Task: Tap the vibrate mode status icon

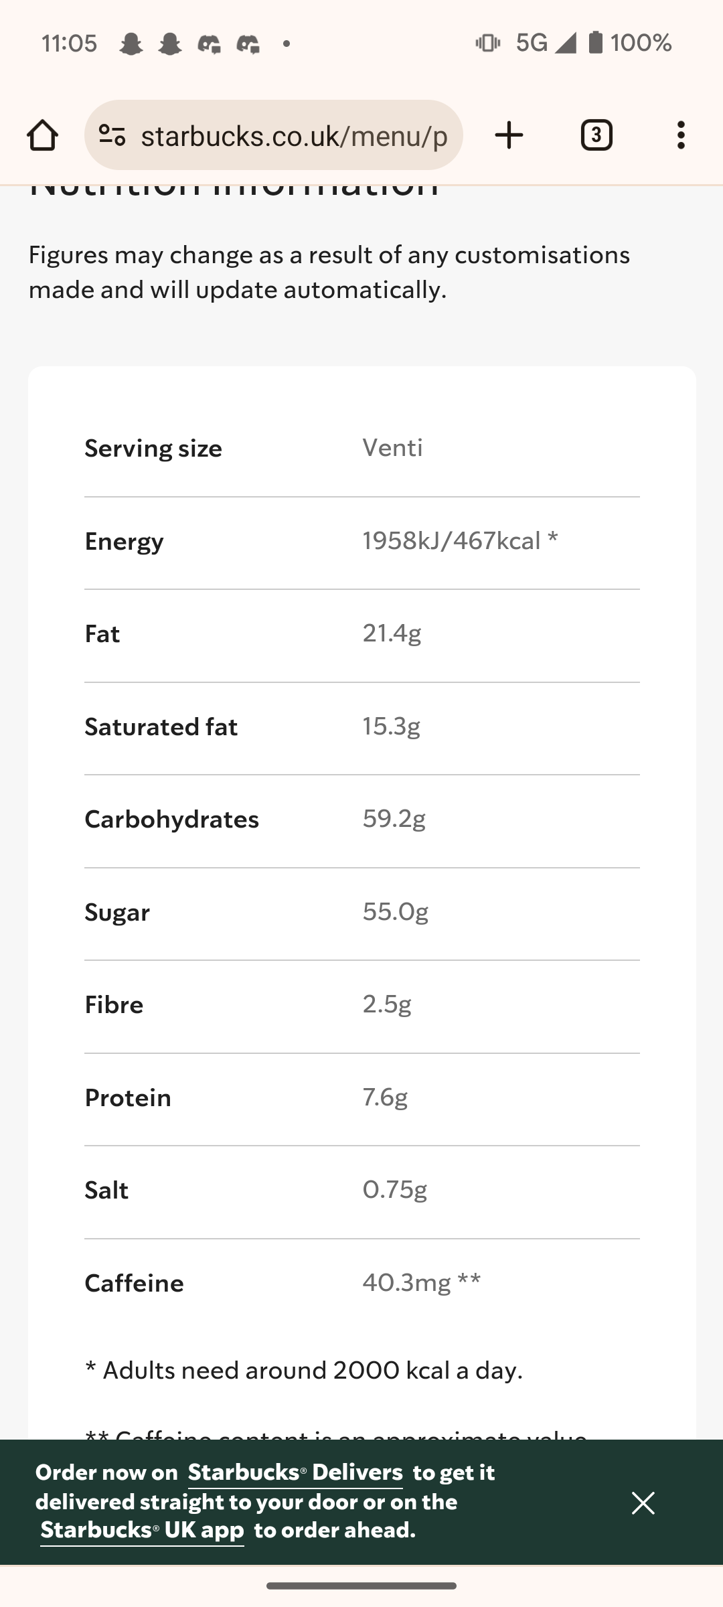Action: 487,43
